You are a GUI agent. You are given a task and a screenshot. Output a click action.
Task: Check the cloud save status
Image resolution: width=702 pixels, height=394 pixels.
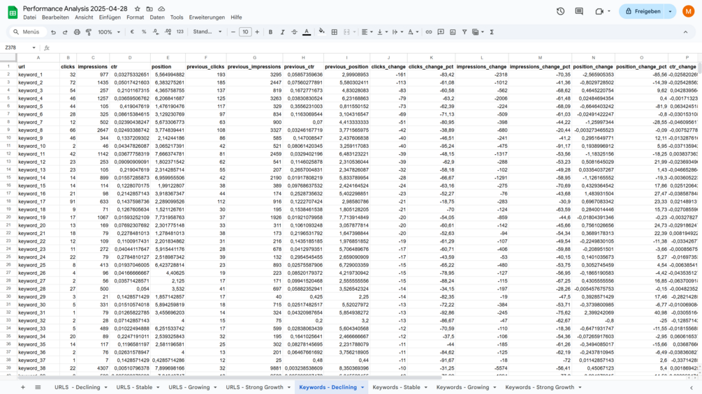(x=161, y=9)
